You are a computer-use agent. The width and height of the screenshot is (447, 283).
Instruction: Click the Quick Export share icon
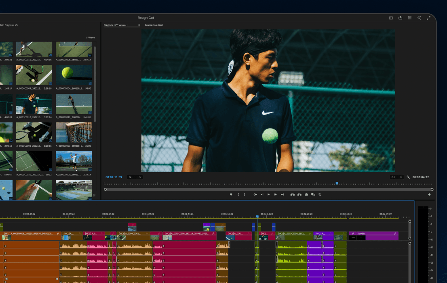400,18
